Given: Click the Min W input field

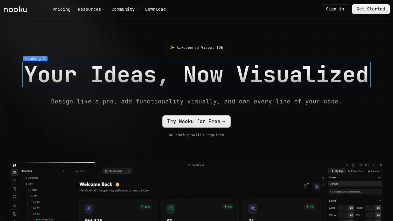Looking at the screenshot, I should [343, 215].
